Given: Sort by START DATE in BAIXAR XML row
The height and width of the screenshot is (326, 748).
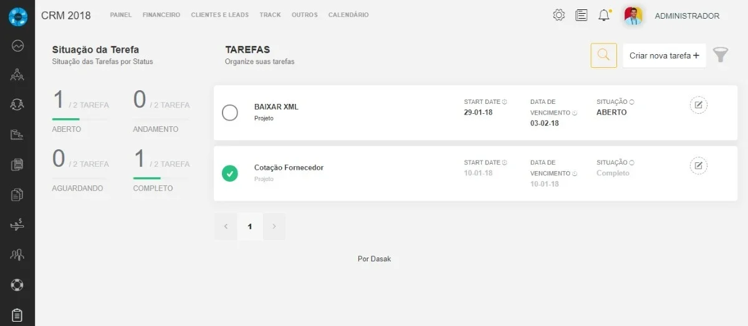Looking at the screenshot, I should 504,101.
